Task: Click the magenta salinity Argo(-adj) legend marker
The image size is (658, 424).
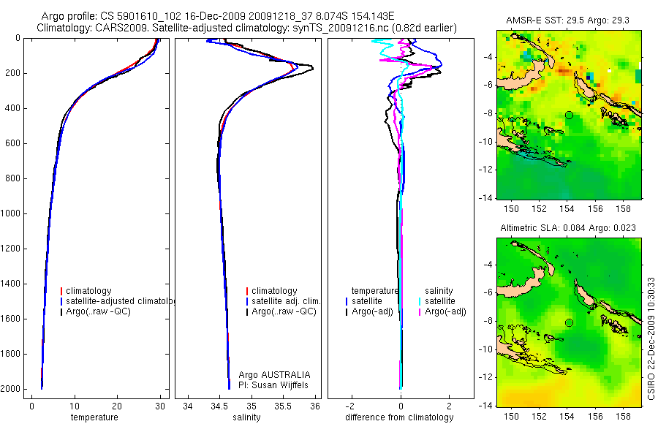Action: coord(420,312)
